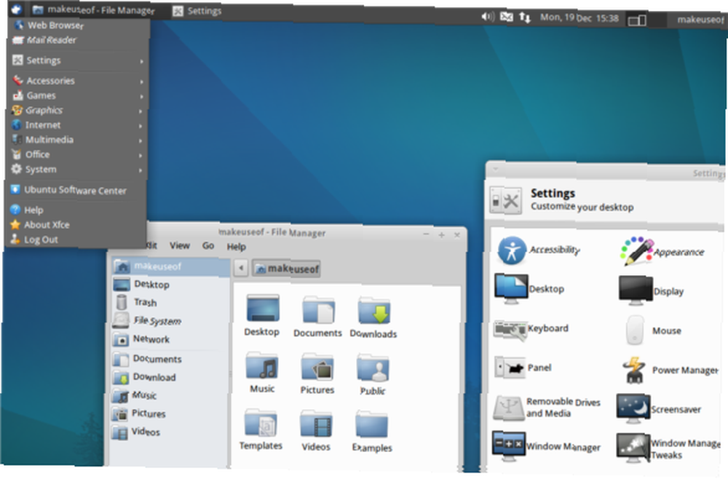Image resolution: width=728 pixels, height=479 pixels.
Task: Select makeuseof home in File Manager sidebar
Action: (x=170, y=266)
